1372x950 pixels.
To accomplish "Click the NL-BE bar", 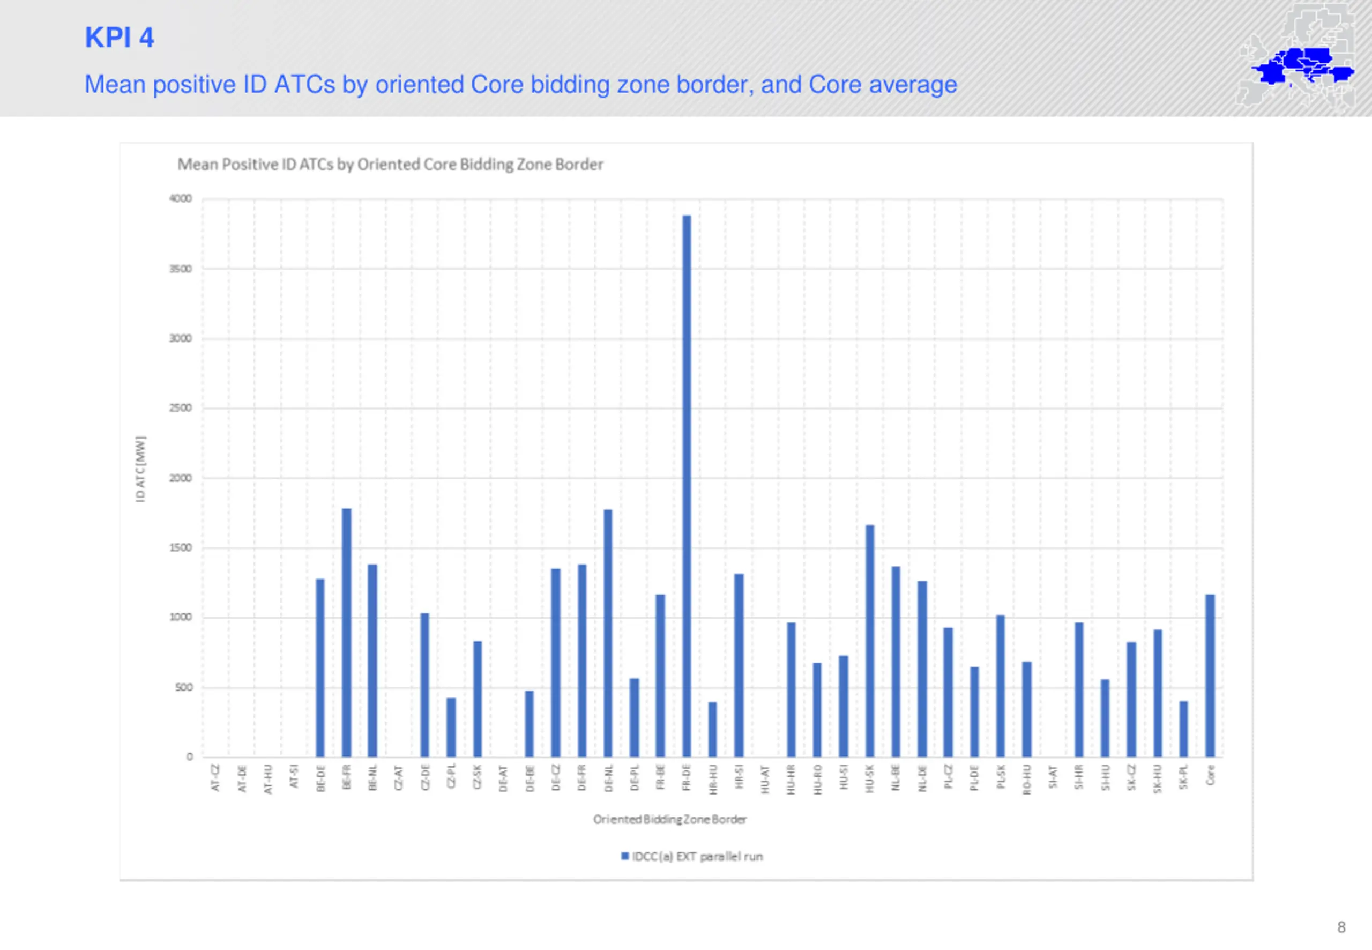I will (x=896, y=662).
